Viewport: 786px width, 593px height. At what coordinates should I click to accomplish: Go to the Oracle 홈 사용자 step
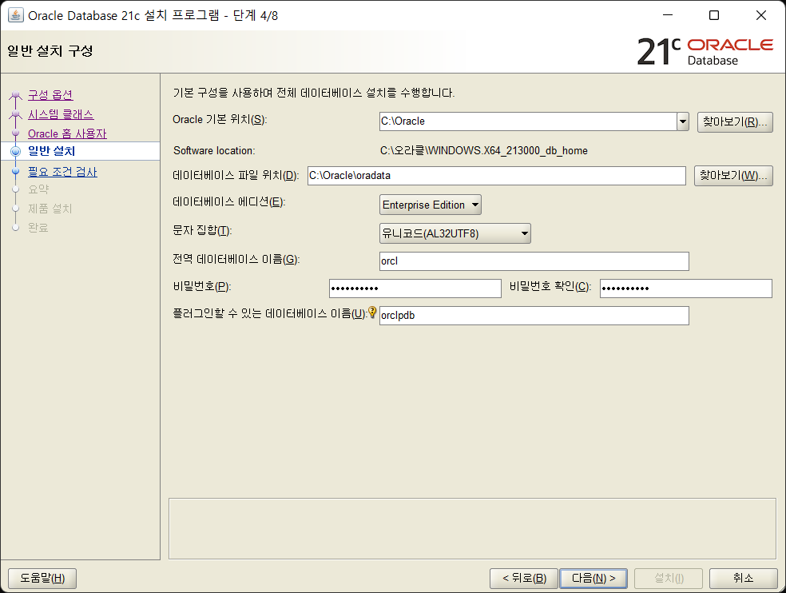67,134
